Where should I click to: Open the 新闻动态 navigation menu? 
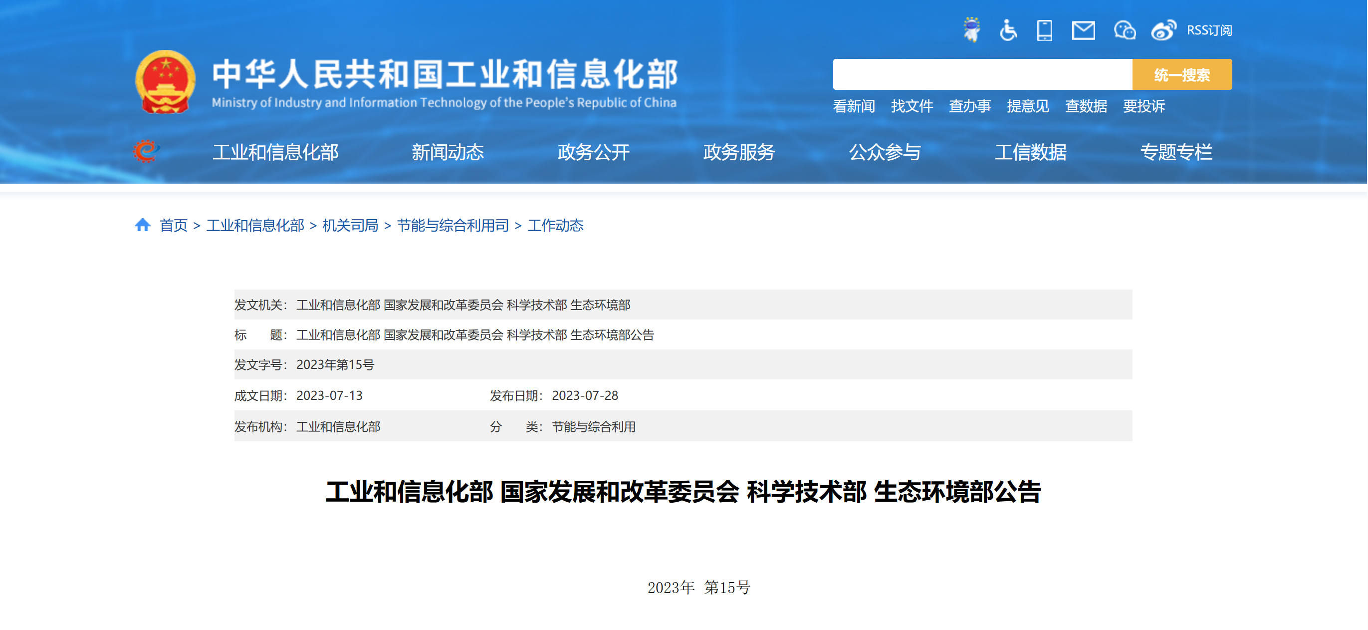pyautogui.click(x=448, y=152)
